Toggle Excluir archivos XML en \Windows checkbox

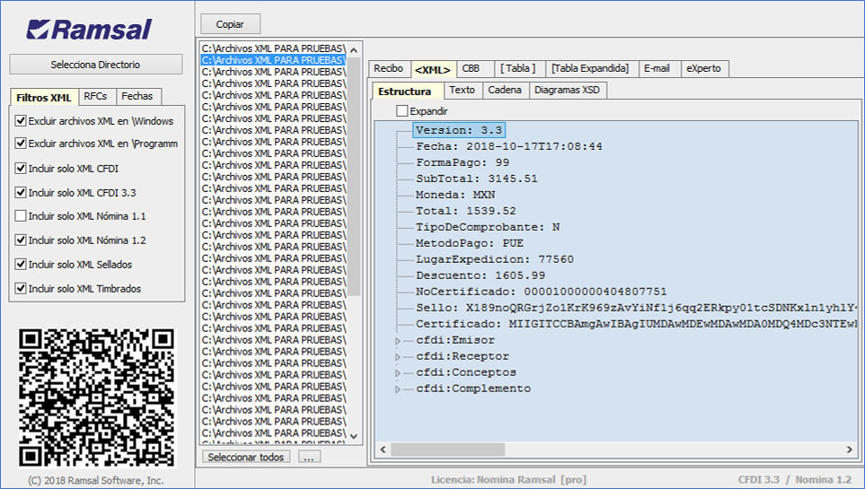[x=21, y=121]
